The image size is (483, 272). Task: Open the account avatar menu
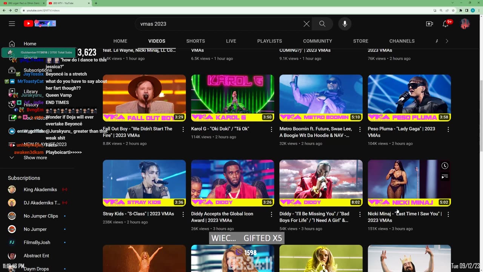pyautogui.click(x=465, y=24)
